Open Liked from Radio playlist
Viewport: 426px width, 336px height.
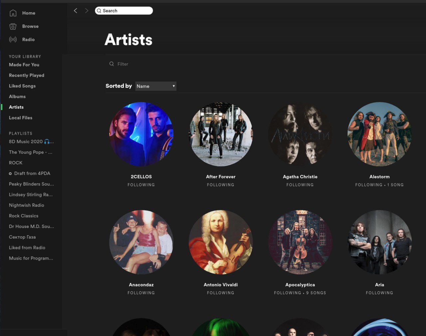coord(27,248)
